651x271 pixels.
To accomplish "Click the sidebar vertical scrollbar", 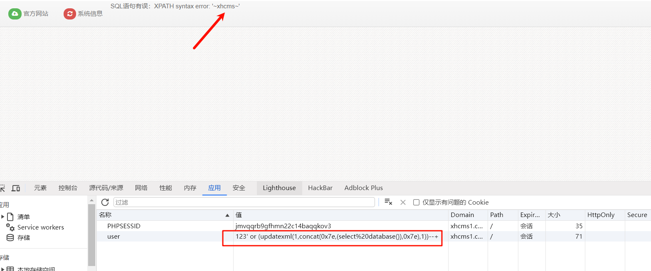I will pos(91,234).
